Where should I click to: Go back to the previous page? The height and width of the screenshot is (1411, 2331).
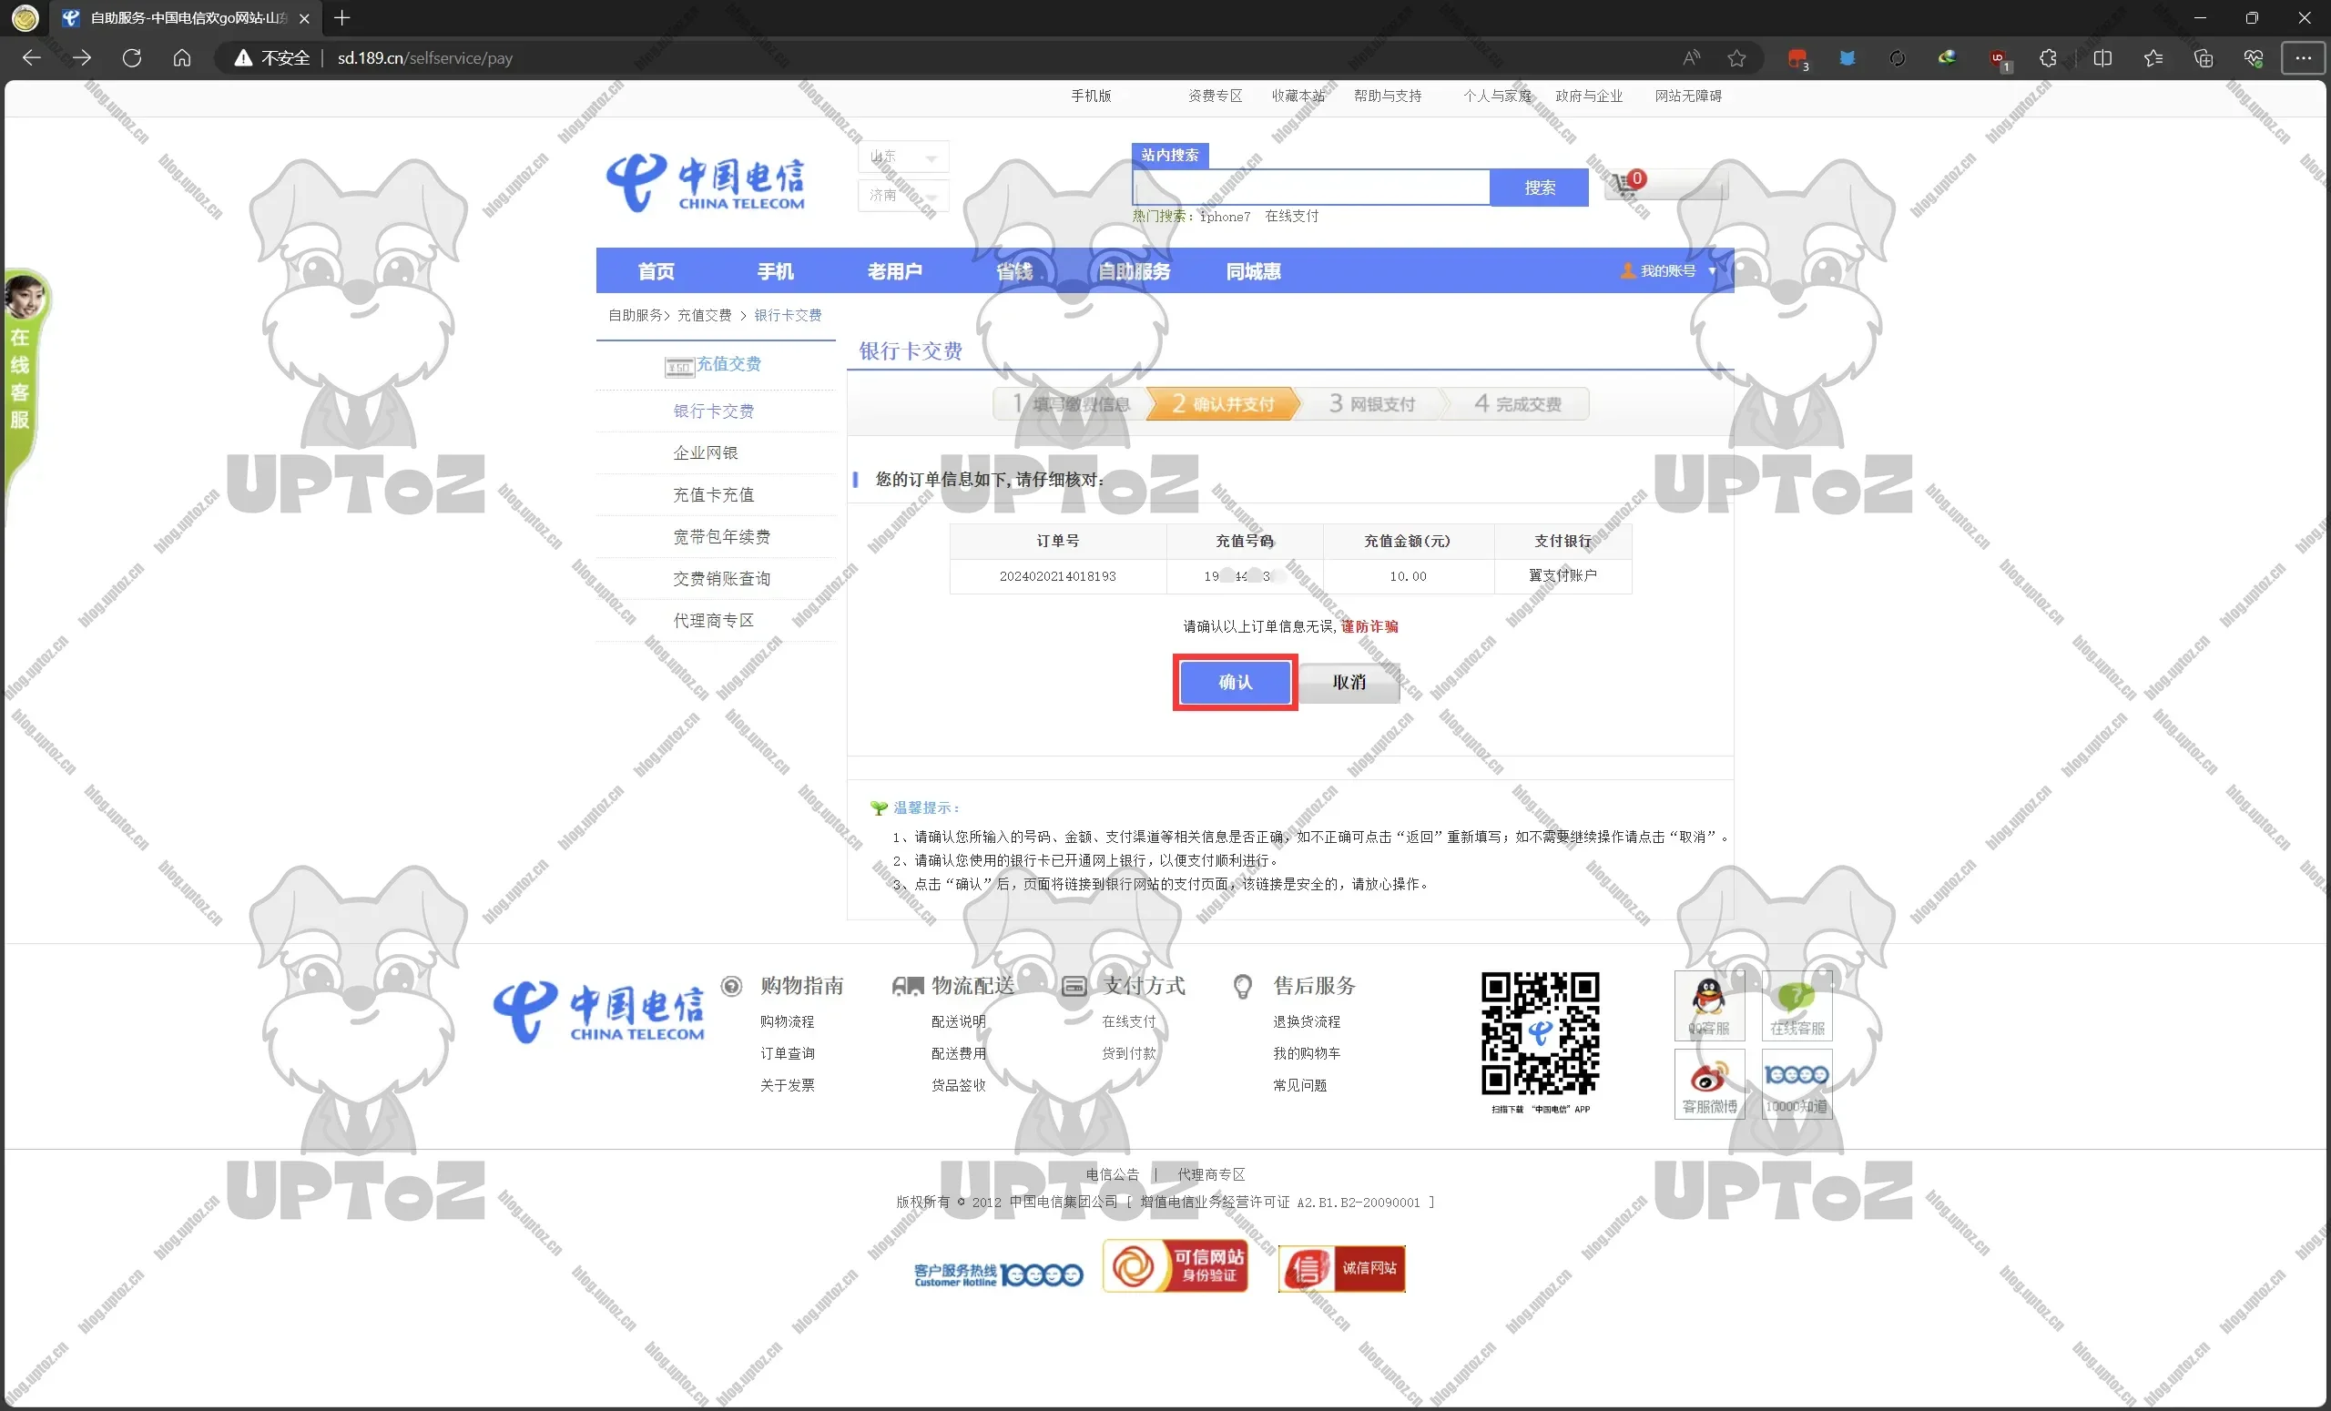click(x=31, y=57)
